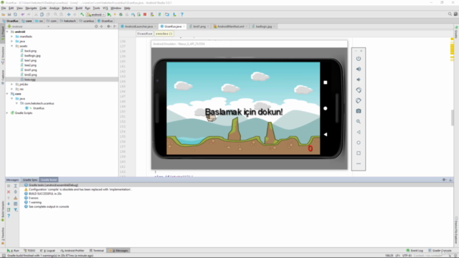The image size is (459, 258).
Task: Select back.png in assets
Action: click(30, 51)
